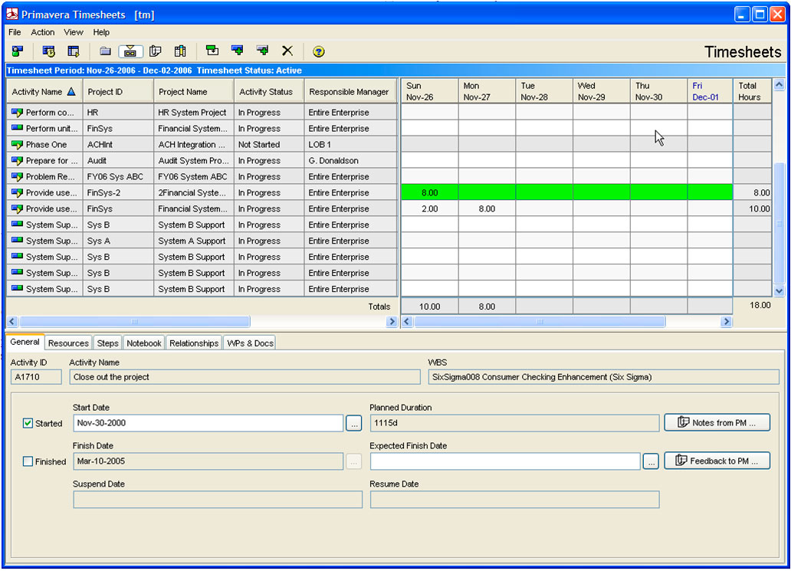The width and height of the screenshot is (791, 571).
Task: Click the notebook with paperclip toolbar icon
Action: point(156,51)
